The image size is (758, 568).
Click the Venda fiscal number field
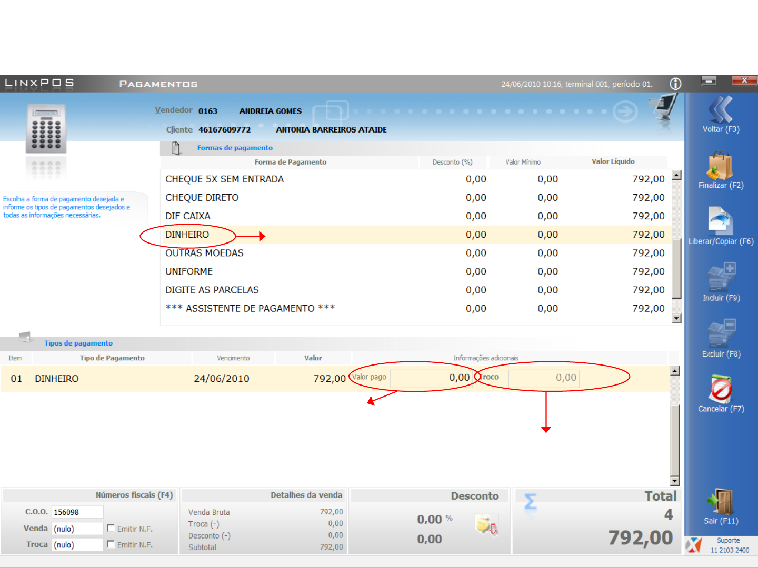pos(77,529)
